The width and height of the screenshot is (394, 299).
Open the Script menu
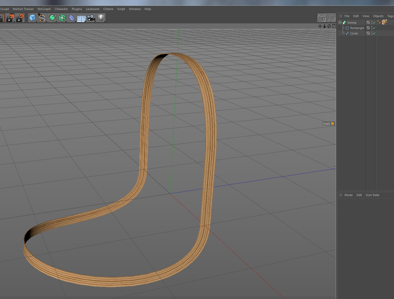(x=121, y=9)
